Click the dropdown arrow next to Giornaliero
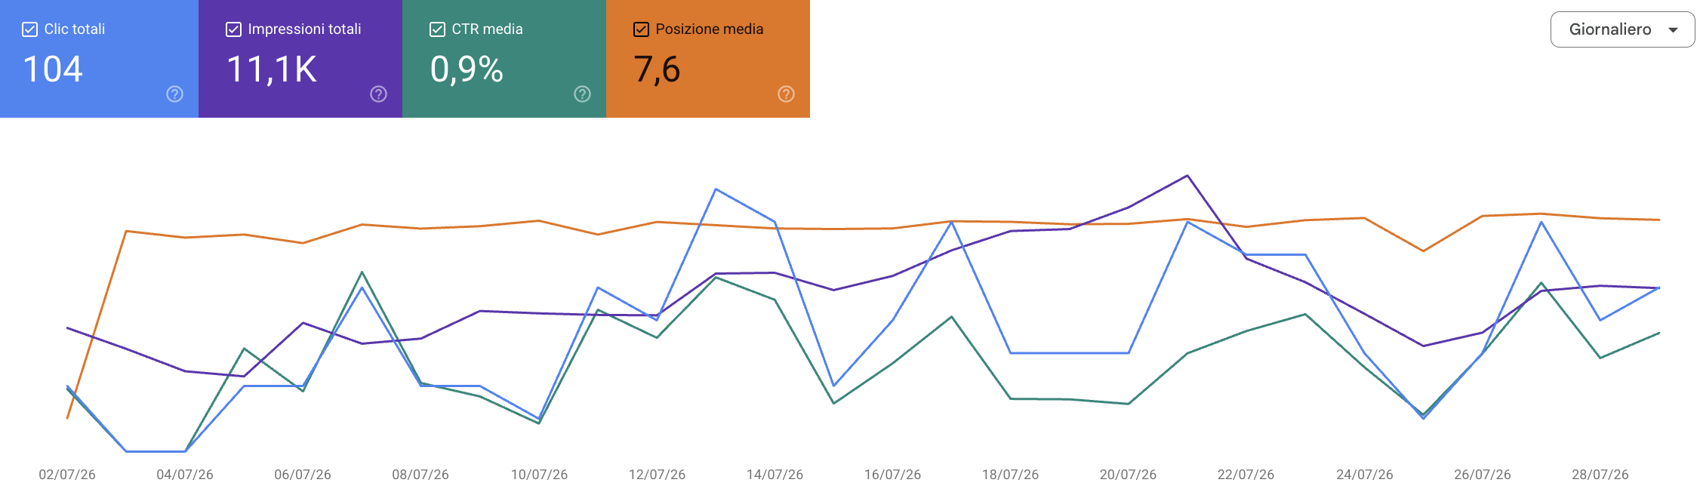 click(x=1673, y=30)
